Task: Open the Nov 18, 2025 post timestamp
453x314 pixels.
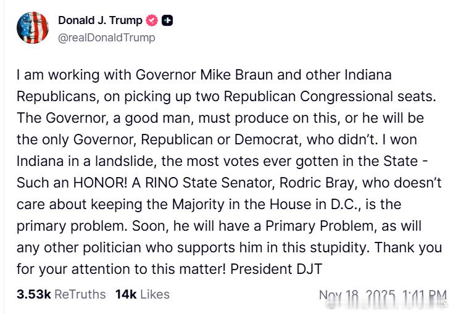Action: (x=382, y=295)
